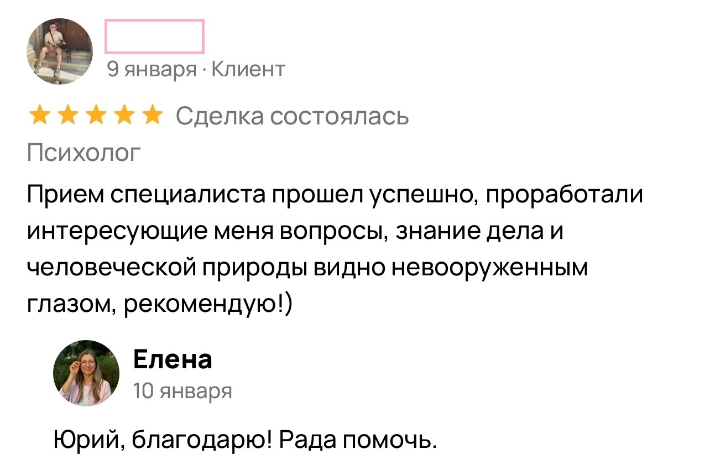Click the "Сделка состоялась" status text

292,117
